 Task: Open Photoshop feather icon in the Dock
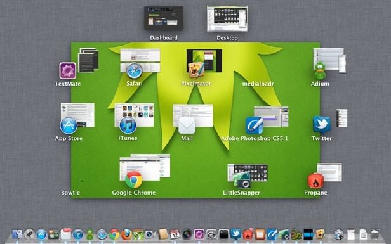click(272, 234)
